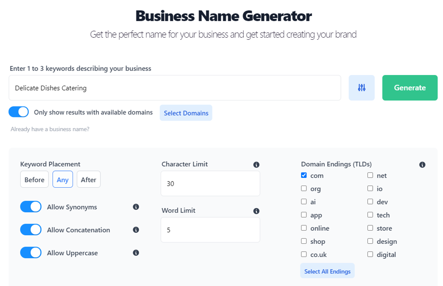Image resolution: width=443 pixels, height=286 pixels.
Task: Click the green Generate button
Action: [x=410, y=88]
